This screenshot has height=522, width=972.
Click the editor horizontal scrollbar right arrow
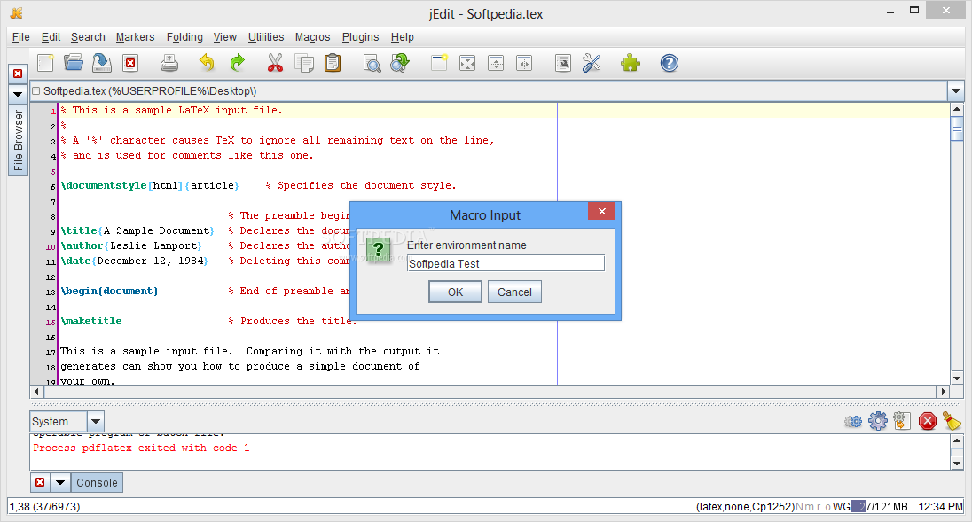pos(943,392)
